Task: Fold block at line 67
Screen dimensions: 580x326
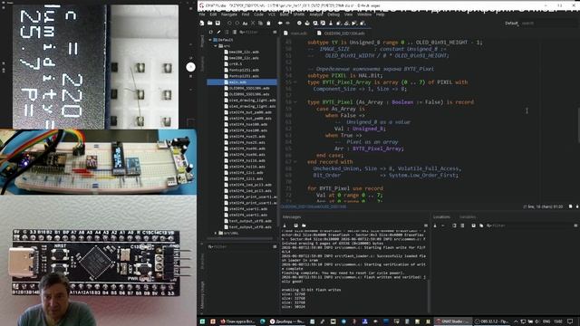Action: point(295,162)
